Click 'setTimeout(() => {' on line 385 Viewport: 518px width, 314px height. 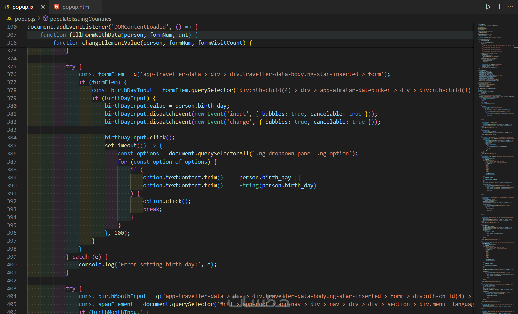[133, 145]
